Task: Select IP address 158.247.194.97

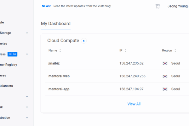Action: [131, 89]
